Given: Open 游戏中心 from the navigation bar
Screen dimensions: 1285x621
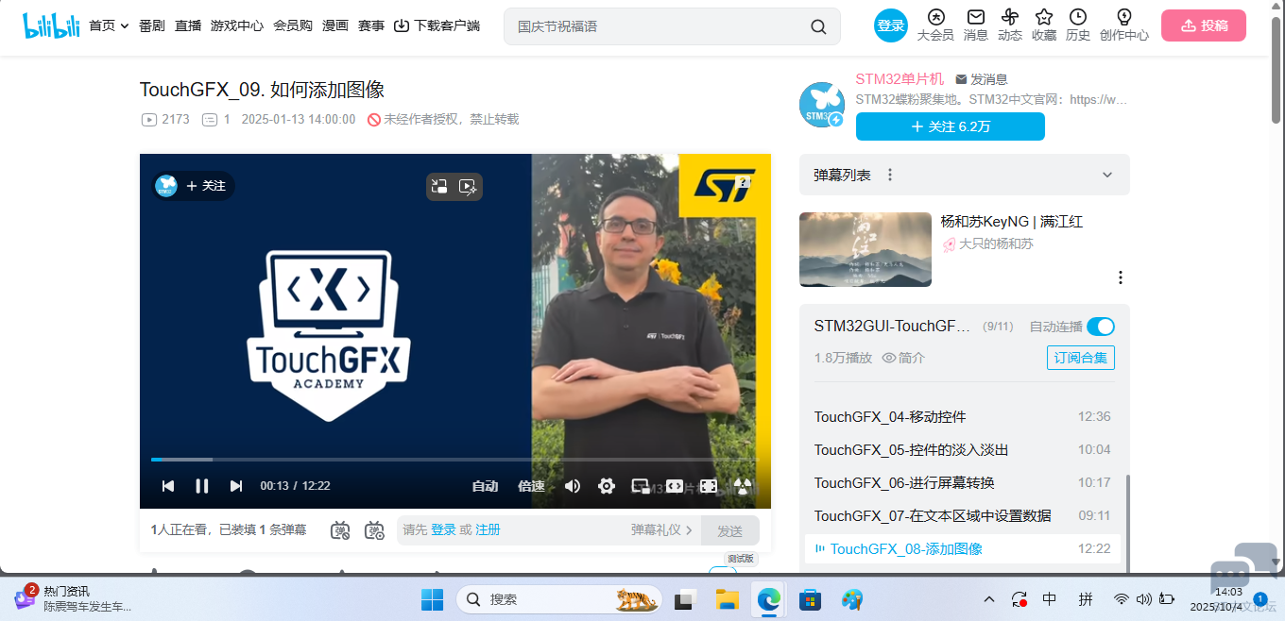Looking at the screenshot, I should [x=237, y=26].
